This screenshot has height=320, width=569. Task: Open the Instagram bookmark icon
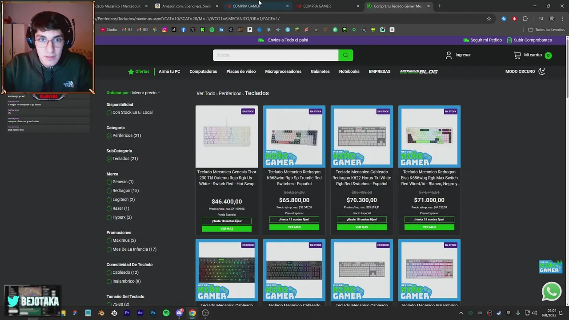point(164,30)
